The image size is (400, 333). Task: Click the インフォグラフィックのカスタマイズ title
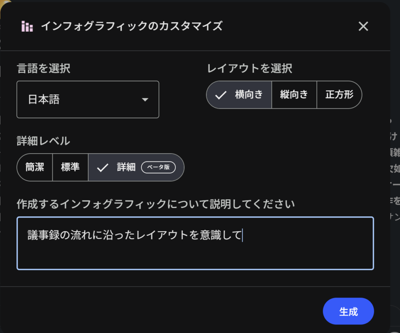132,26
